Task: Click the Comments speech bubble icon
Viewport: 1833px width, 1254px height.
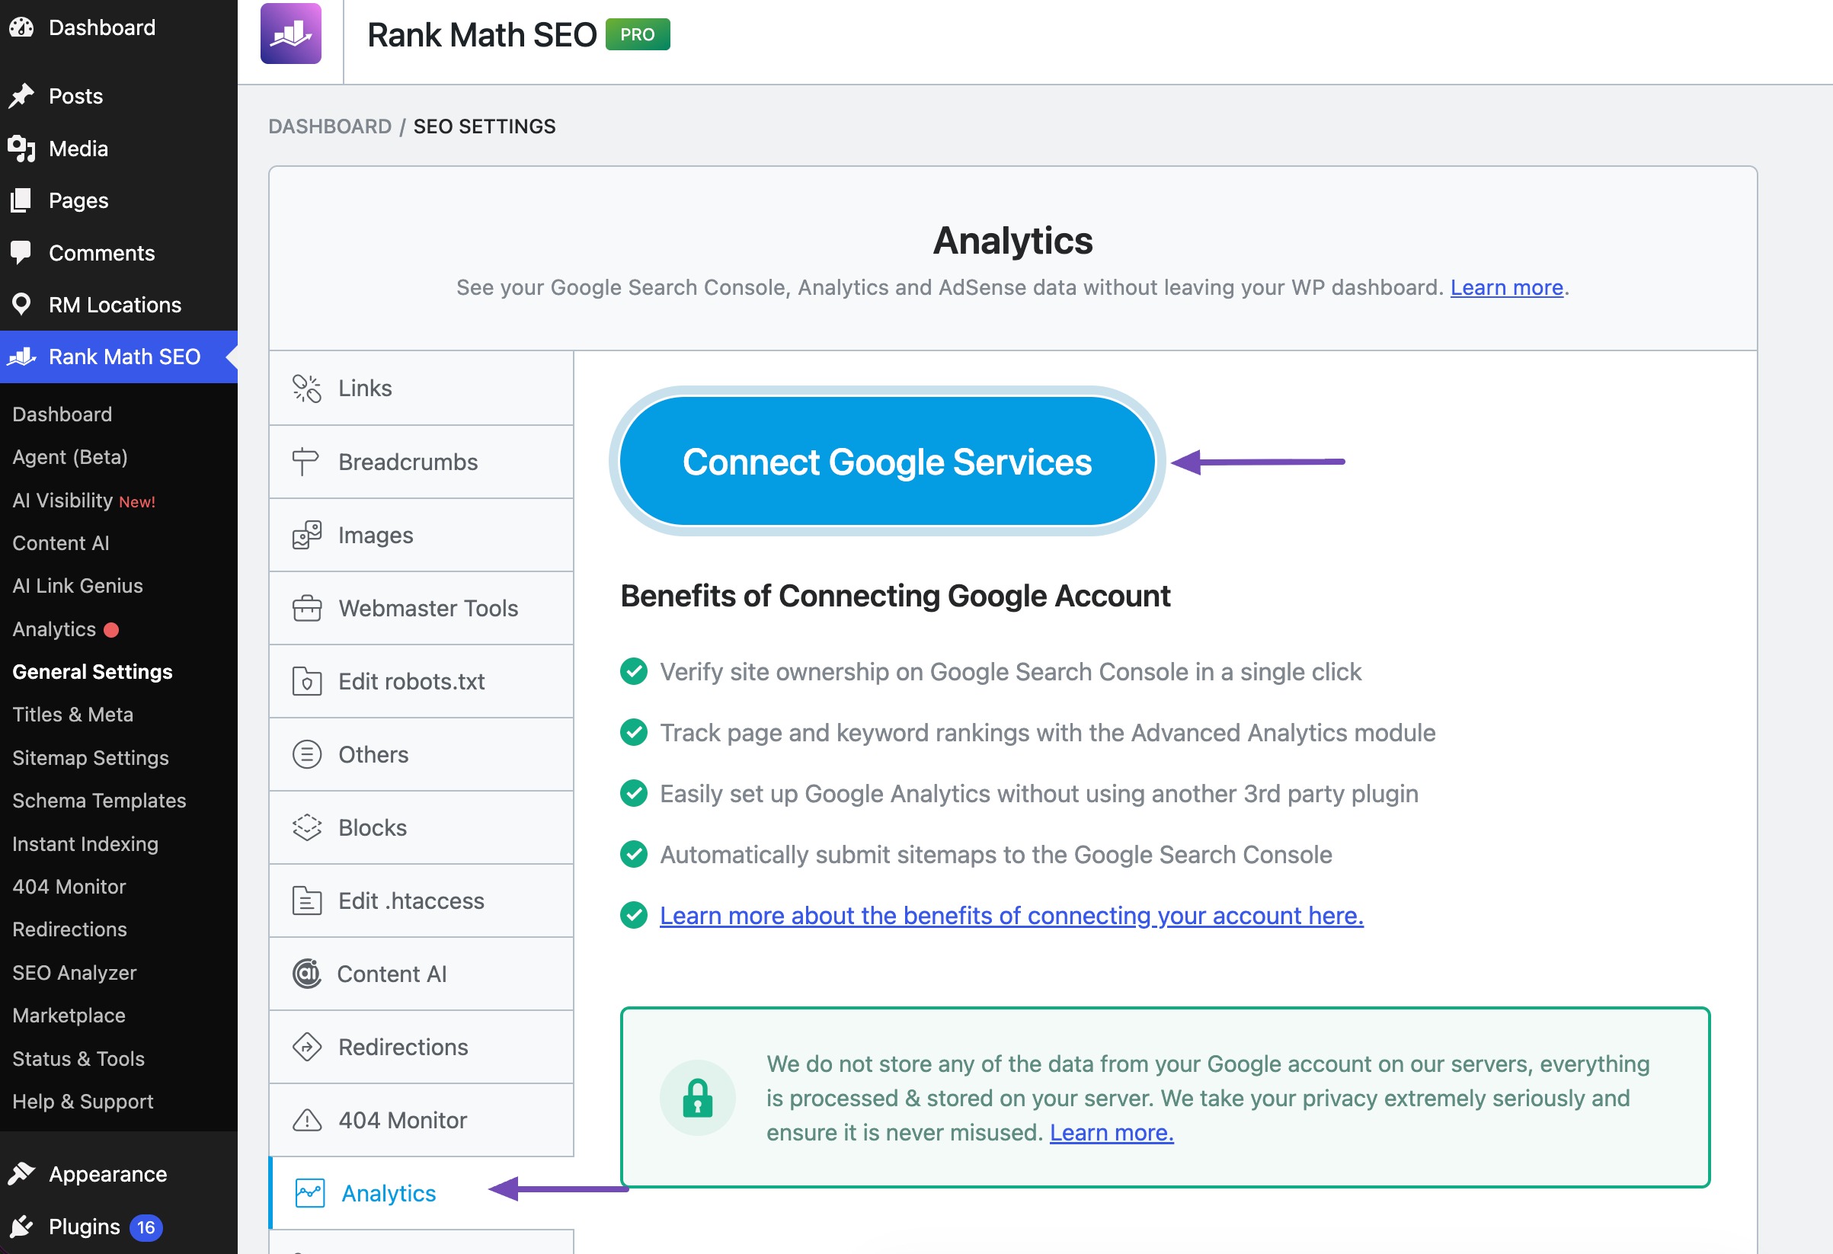Action: click(x=21, y=252)
